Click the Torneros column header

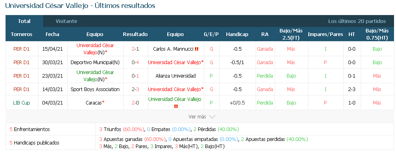pyautogui.click(x=22, y=34)
